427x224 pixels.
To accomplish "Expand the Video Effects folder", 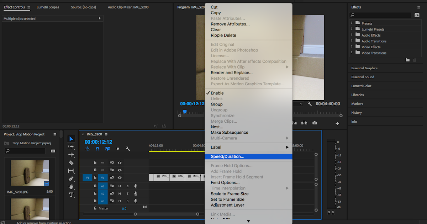I will pyautogui.click(x=353, y=47).
